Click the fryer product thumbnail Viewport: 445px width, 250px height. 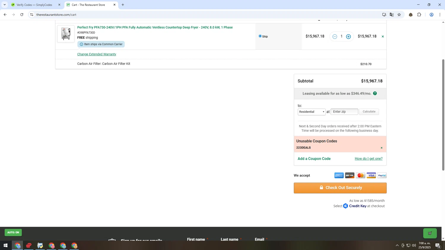(66, 34)
